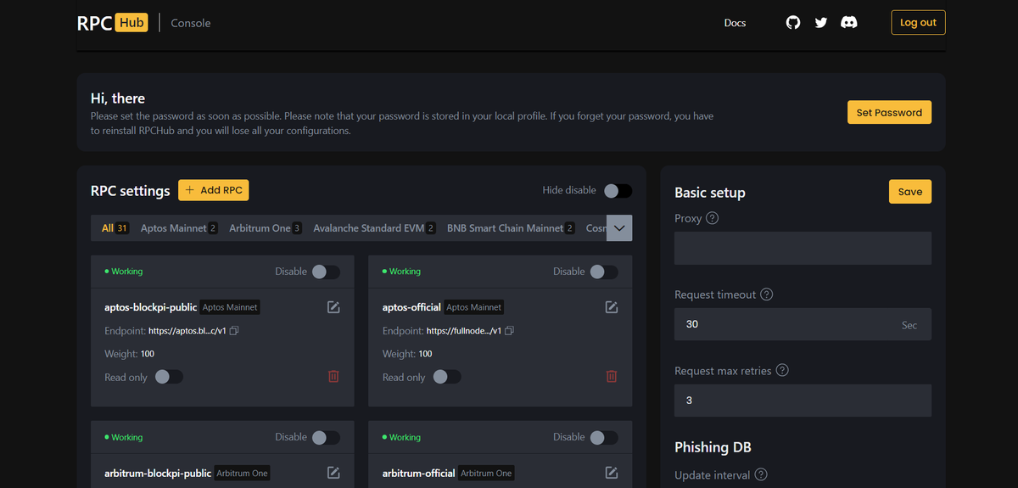Edit the arbitrum-official RPC
Screen dimensions: 1018x488
(612, 473)
